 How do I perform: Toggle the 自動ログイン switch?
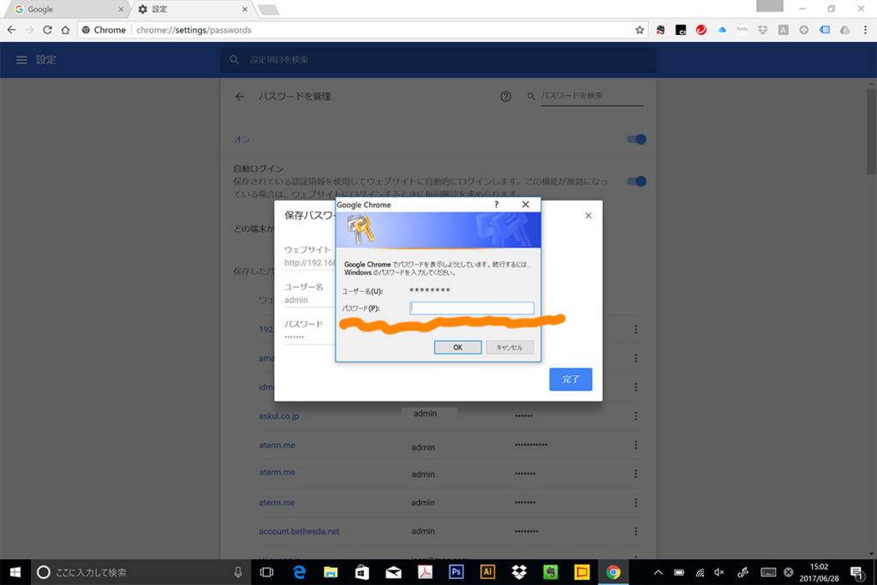coord(636,182)
